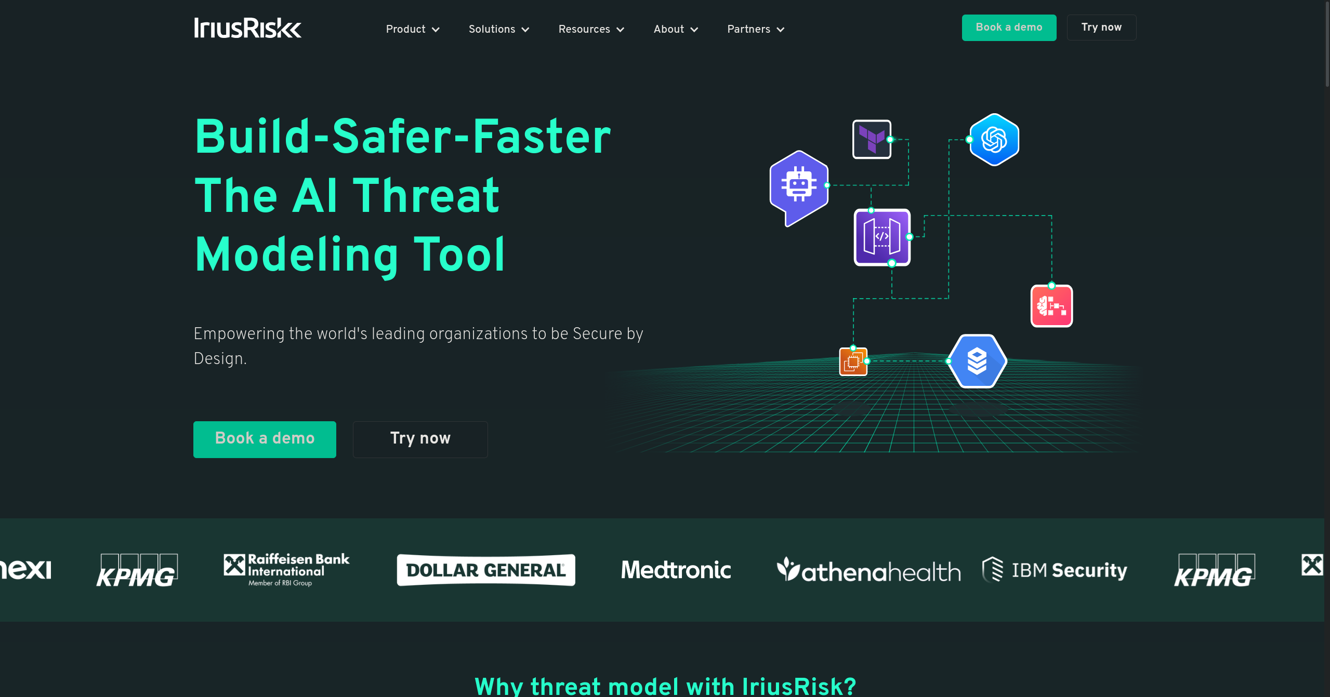Click the header Book a demo button
The width and height of the screenshot is (1330, 697).
click(1008, 28)
